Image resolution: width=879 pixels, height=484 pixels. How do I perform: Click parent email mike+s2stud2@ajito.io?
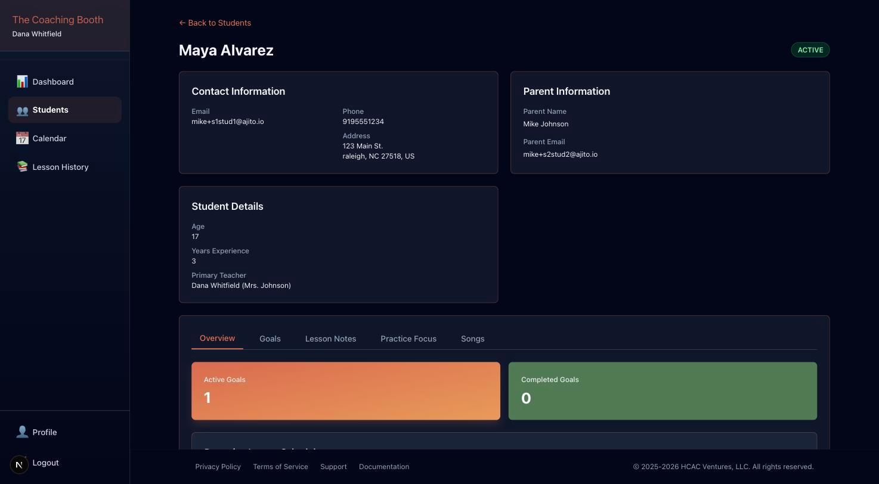point(561,154)
